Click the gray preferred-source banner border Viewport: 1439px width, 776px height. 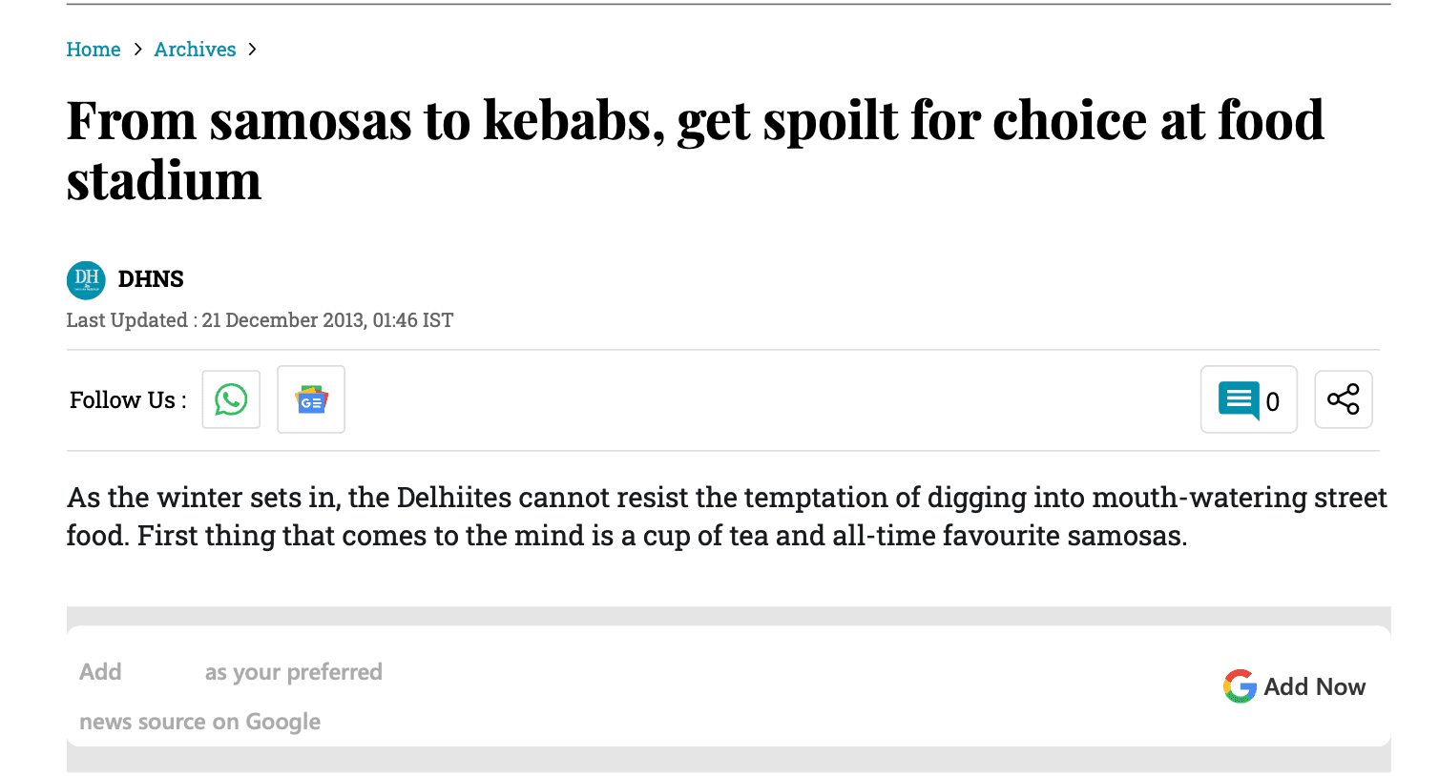pos(725,616)
